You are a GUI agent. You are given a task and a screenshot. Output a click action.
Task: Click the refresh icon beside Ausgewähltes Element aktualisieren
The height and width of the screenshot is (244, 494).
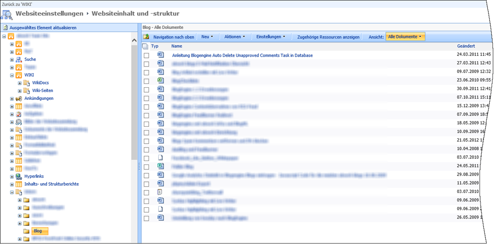5,28
